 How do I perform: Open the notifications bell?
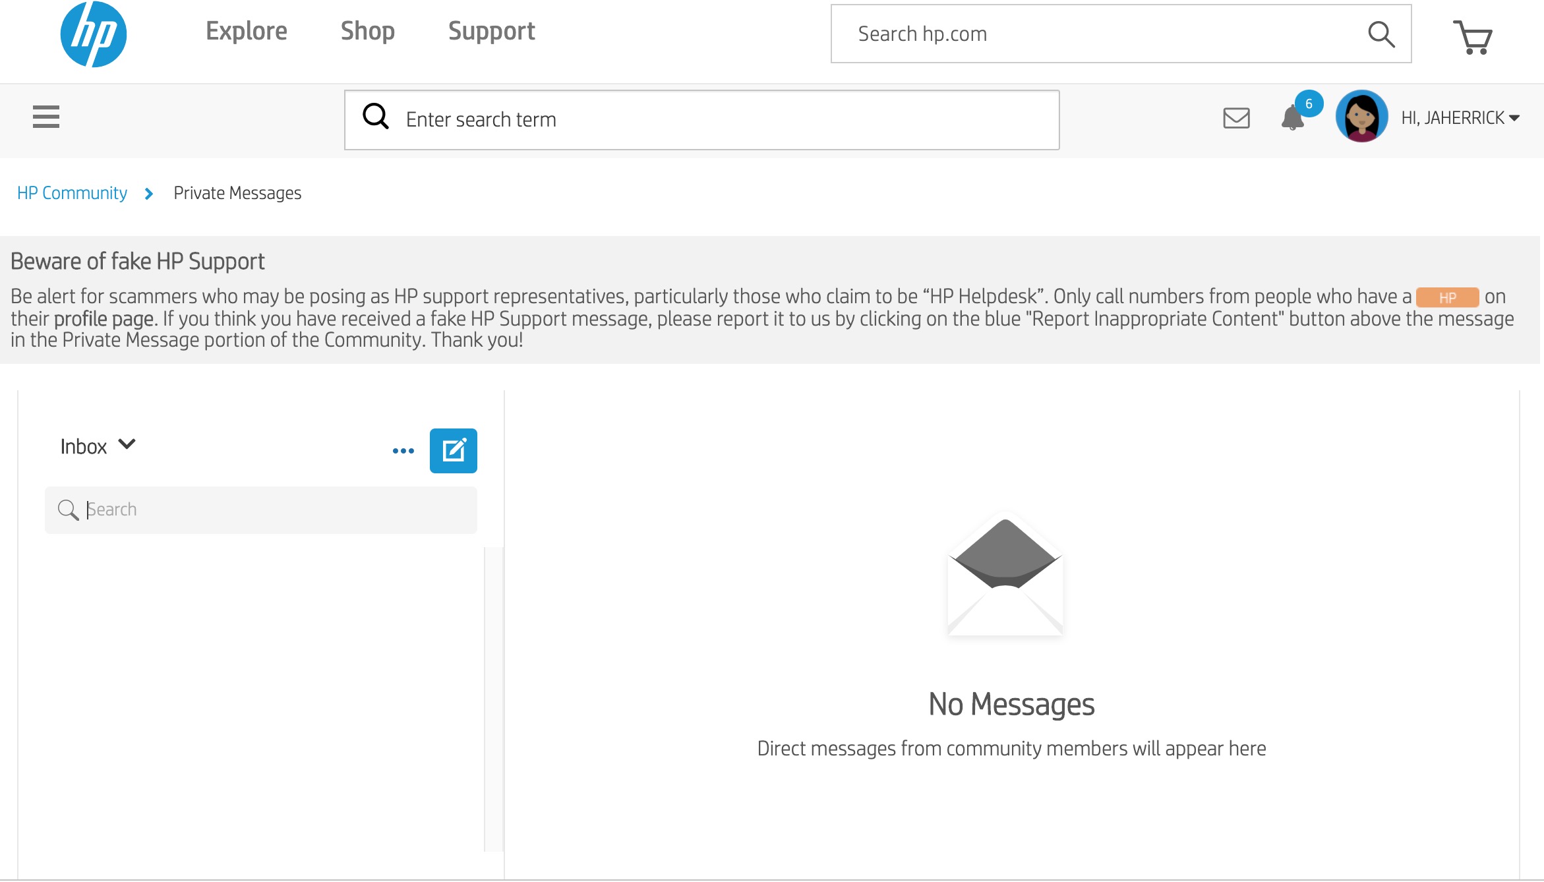pyautogui.click(x=1293, y=118)
